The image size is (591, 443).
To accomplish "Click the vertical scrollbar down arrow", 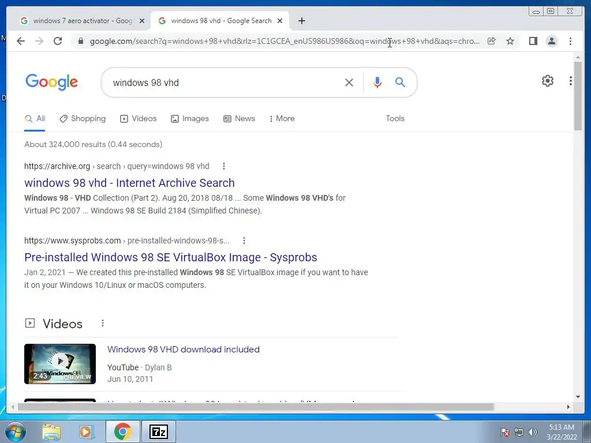I will [578, 397].
